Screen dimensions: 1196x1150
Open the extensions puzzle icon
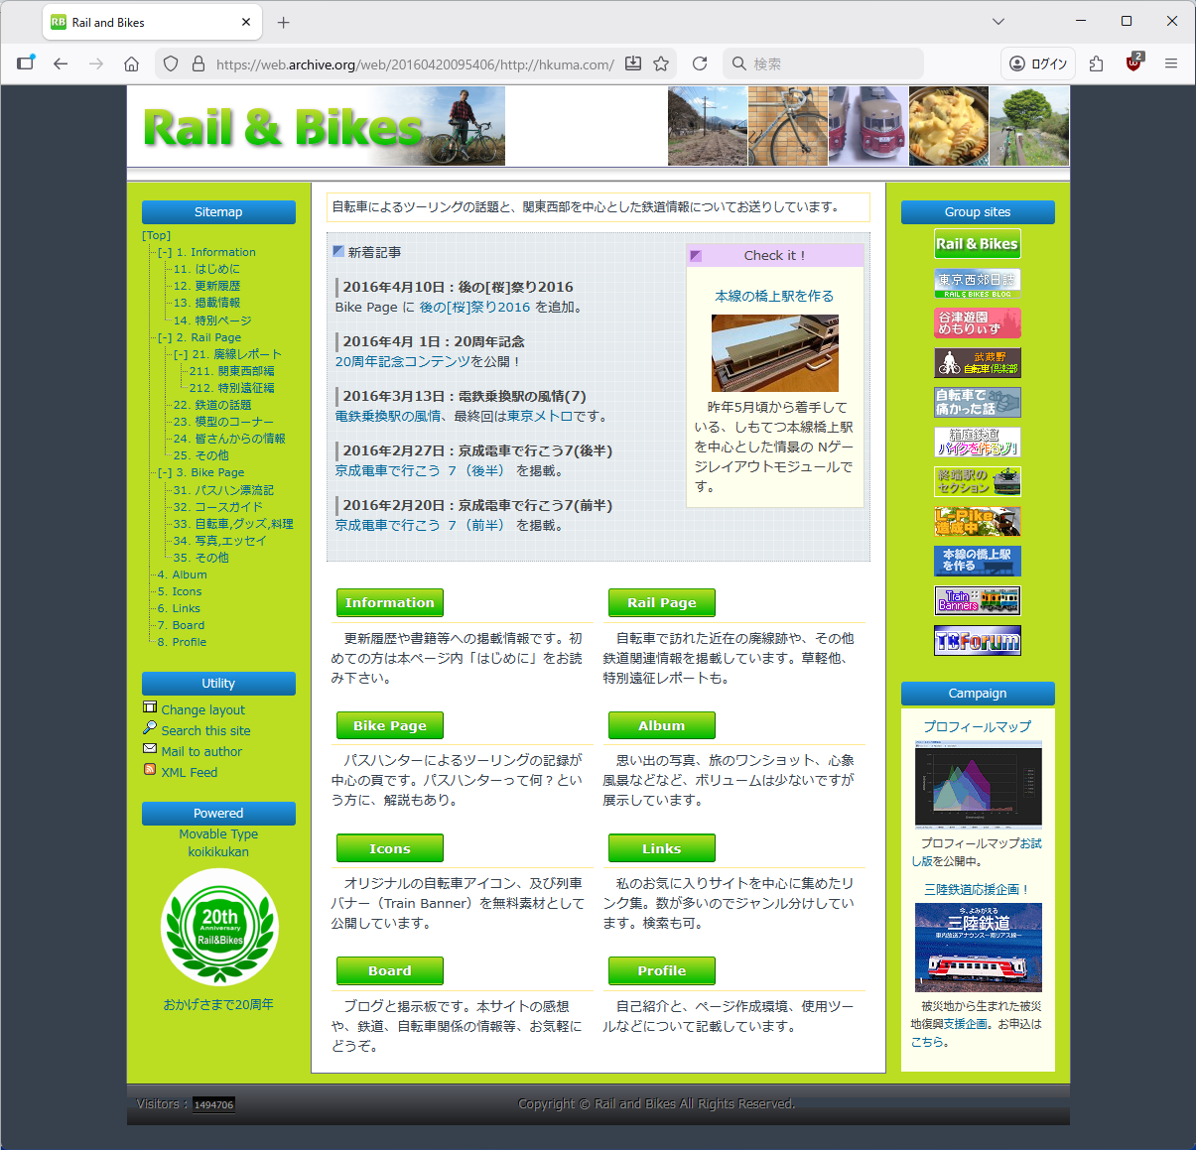pyautogui.click(x=1096, y=64)
